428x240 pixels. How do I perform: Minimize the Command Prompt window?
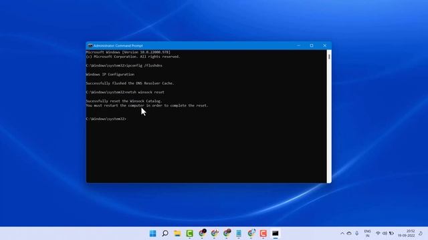pos(298,46)
